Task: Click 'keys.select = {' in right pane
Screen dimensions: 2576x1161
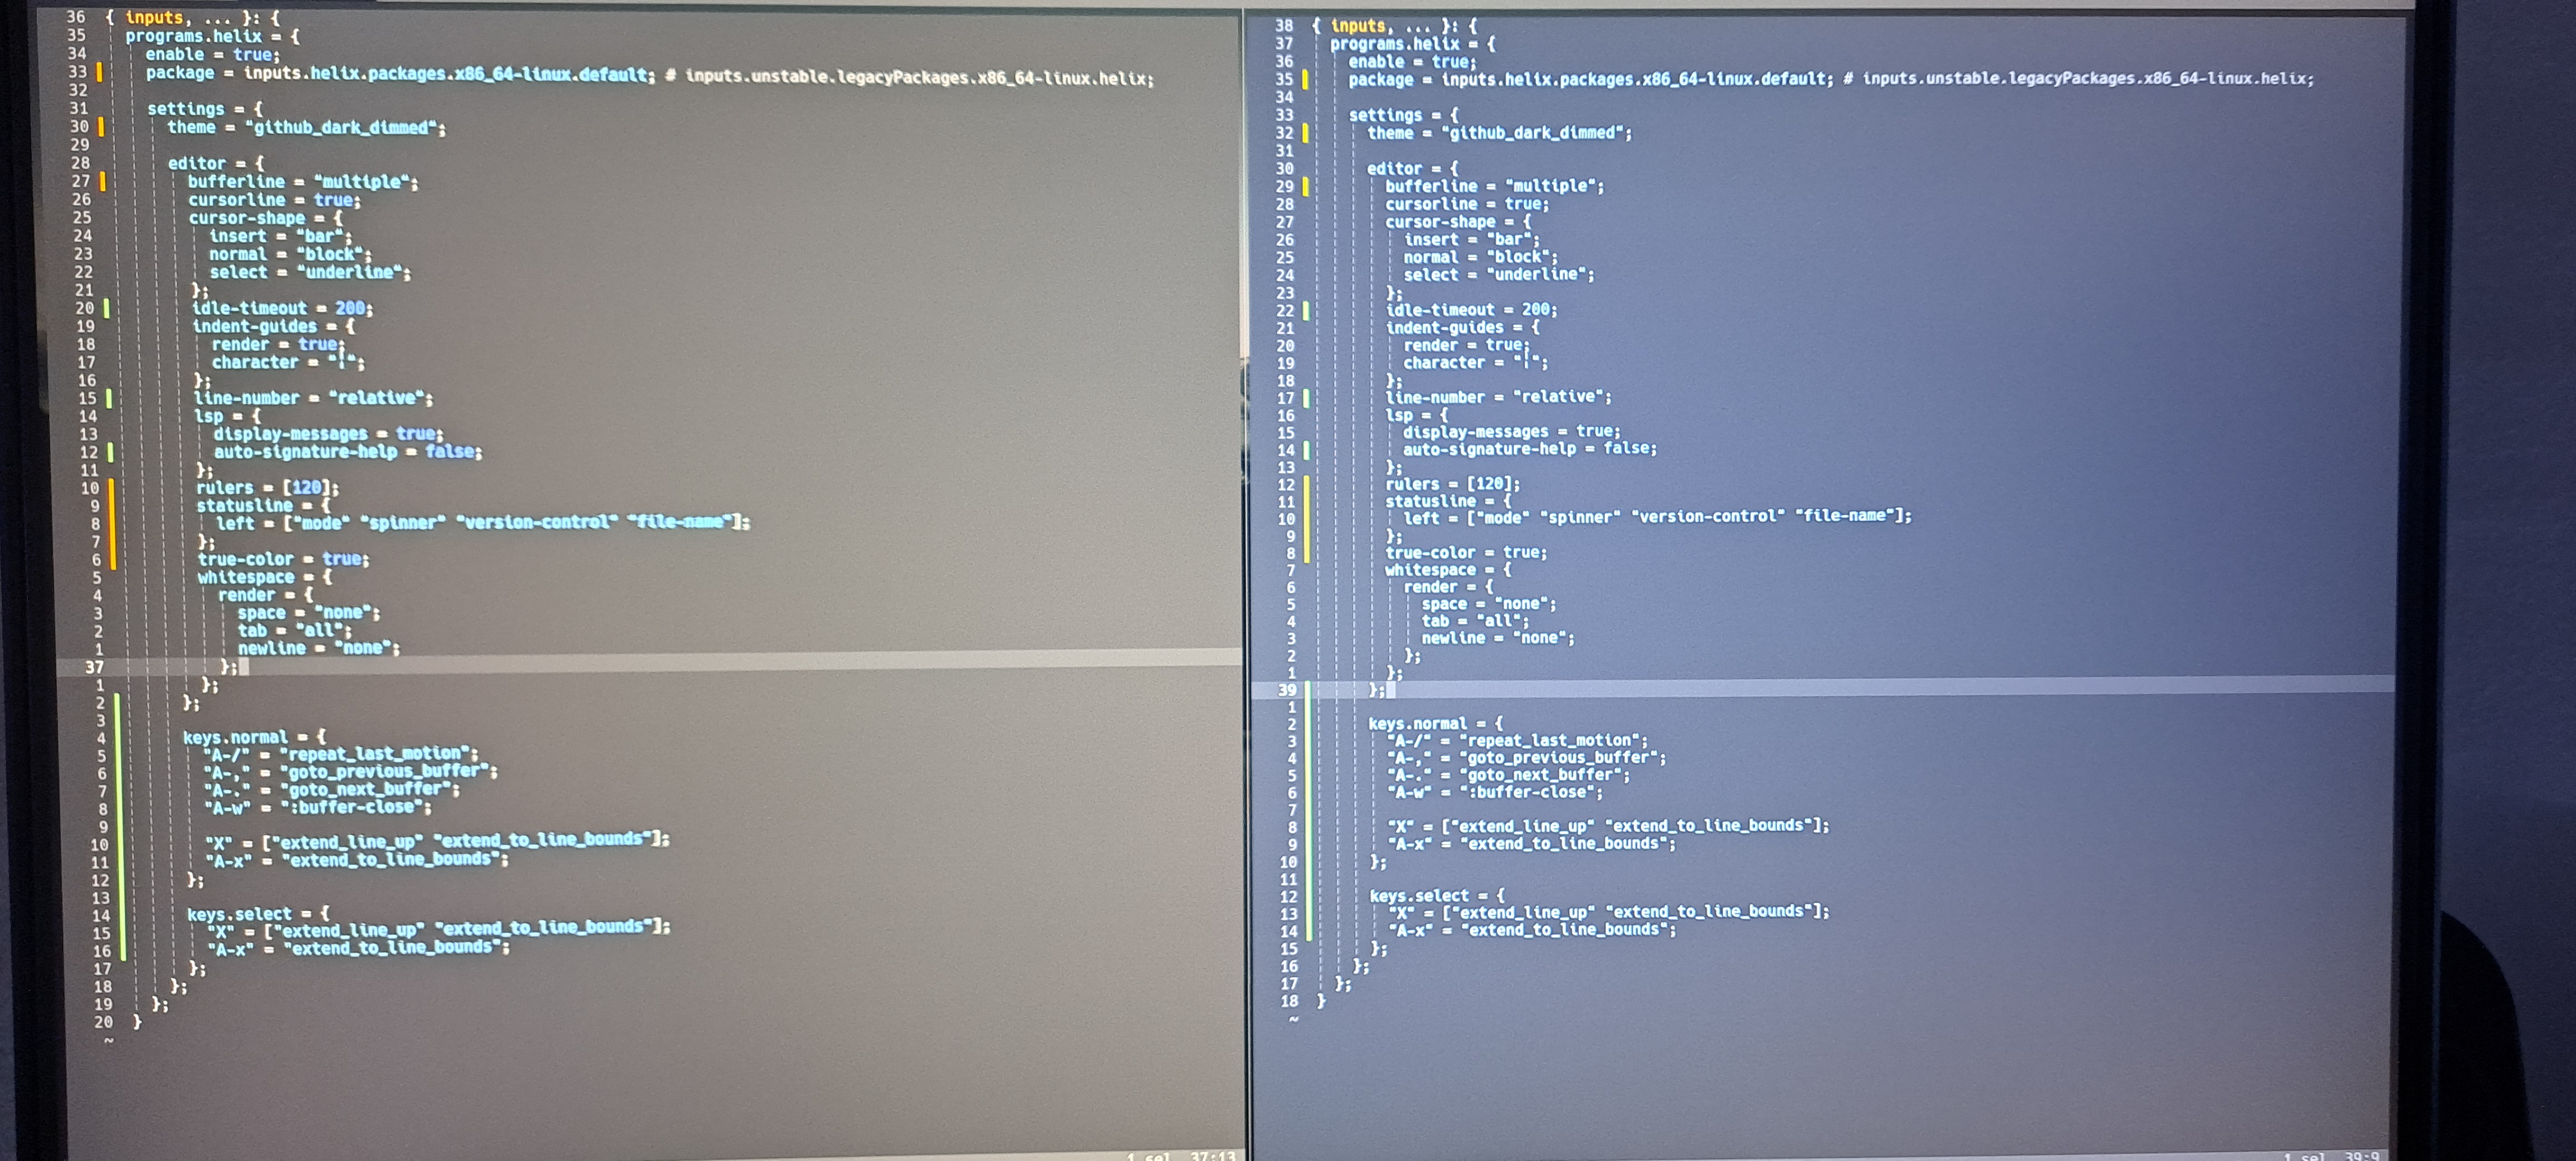Action: click(x=1436, y=896)
